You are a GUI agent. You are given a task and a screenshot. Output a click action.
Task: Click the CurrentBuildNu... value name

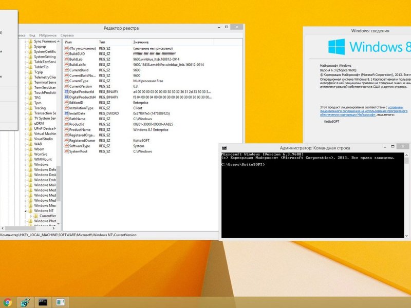(x=82, y=75)
